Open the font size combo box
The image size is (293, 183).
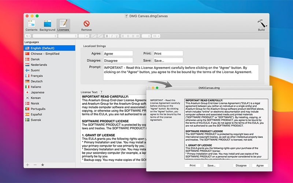pos(84,36)
